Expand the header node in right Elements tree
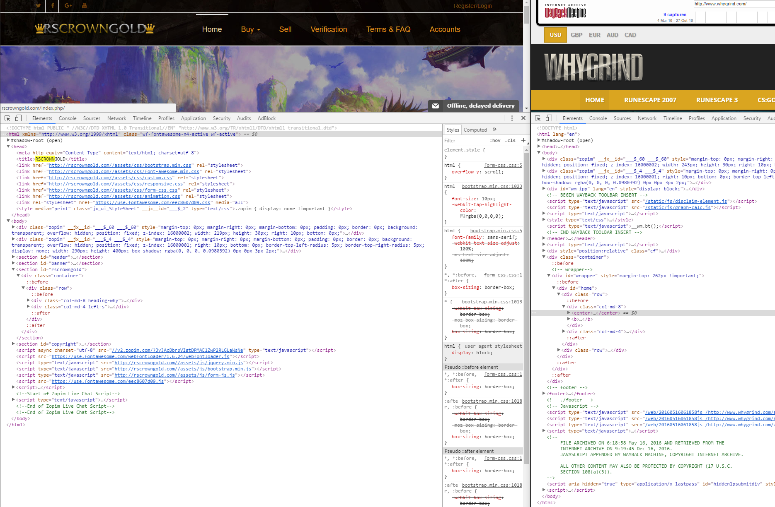 pos(544,238)
